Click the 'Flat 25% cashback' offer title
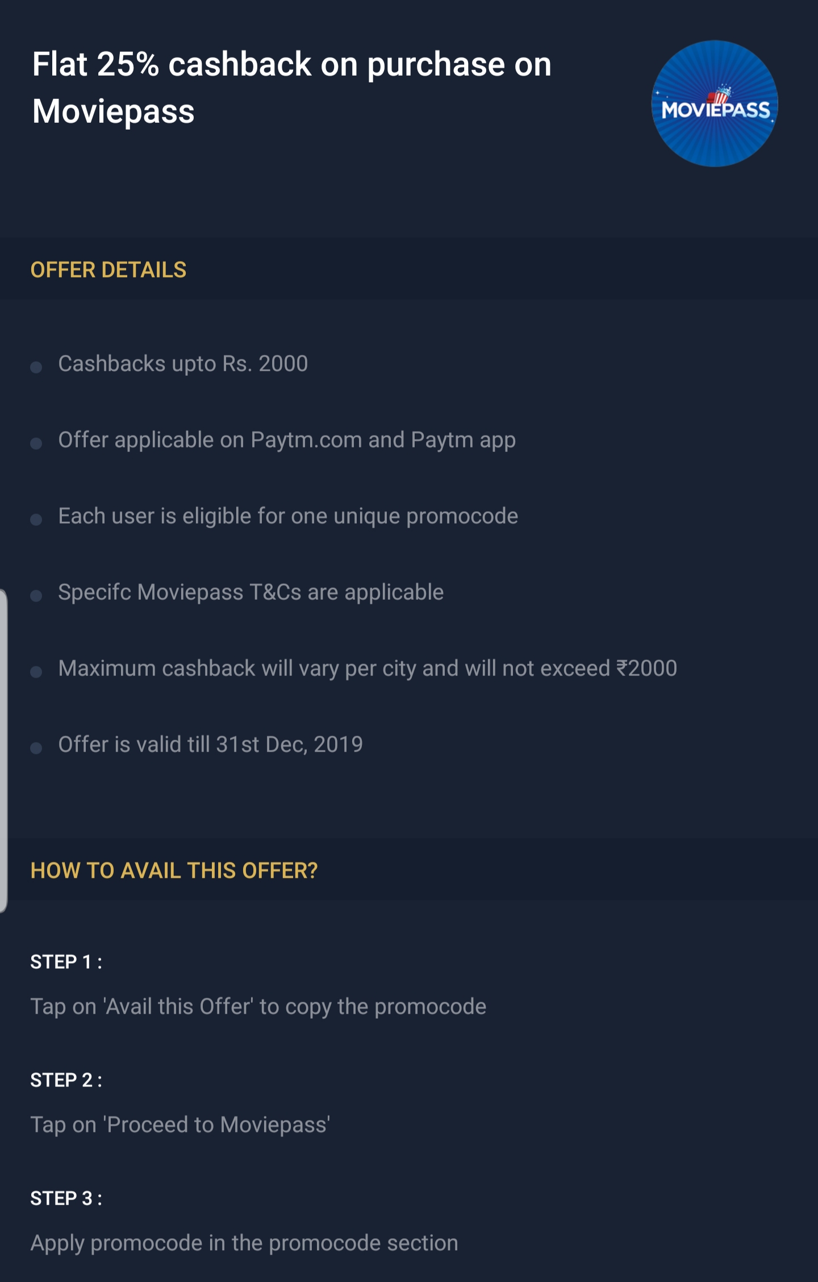This screenshot has width=818, height=1282. [x=291, y=87]
